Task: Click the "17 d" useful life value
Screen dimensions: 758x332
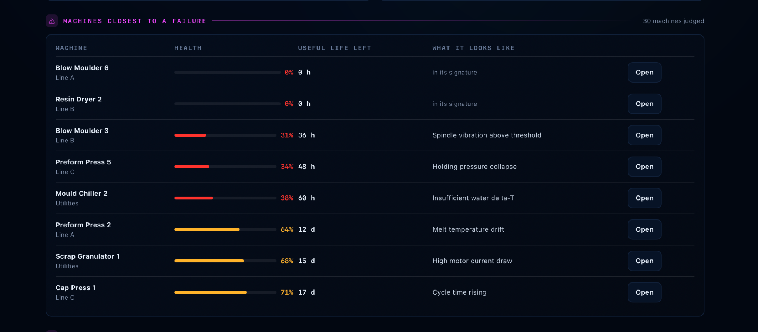Action: pyautogui.click(x=306, y=292)
